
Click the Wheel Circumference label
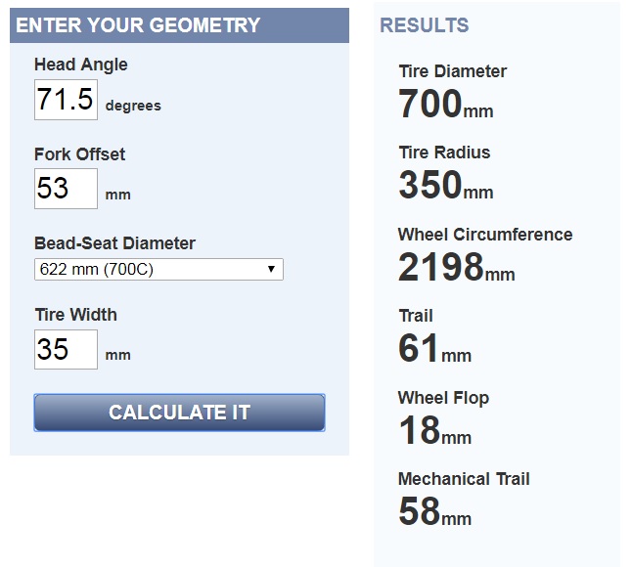coord(485,235)
